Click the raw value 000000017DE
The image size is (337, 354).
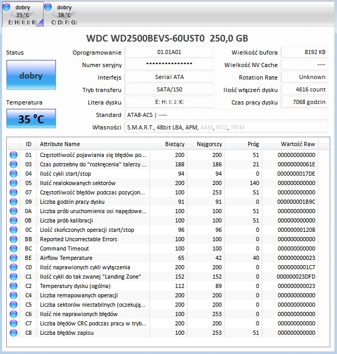pos(296,174)
